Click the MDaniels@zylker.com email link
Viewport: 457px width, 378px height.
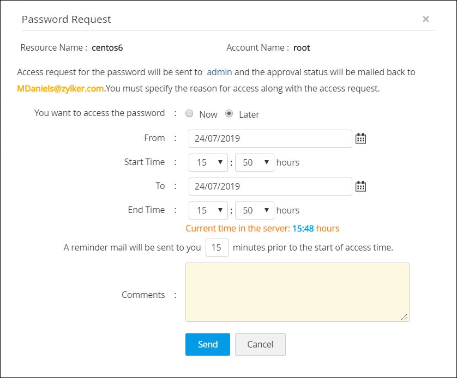pos(61,88)
